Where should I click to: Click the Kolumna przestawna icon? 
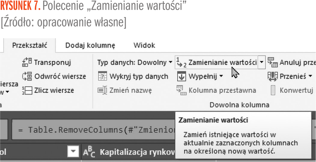pos(182,90)
